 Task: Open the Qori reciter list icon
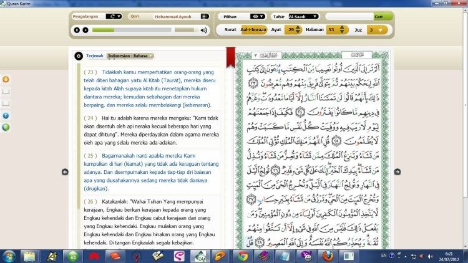pos(205,16)
